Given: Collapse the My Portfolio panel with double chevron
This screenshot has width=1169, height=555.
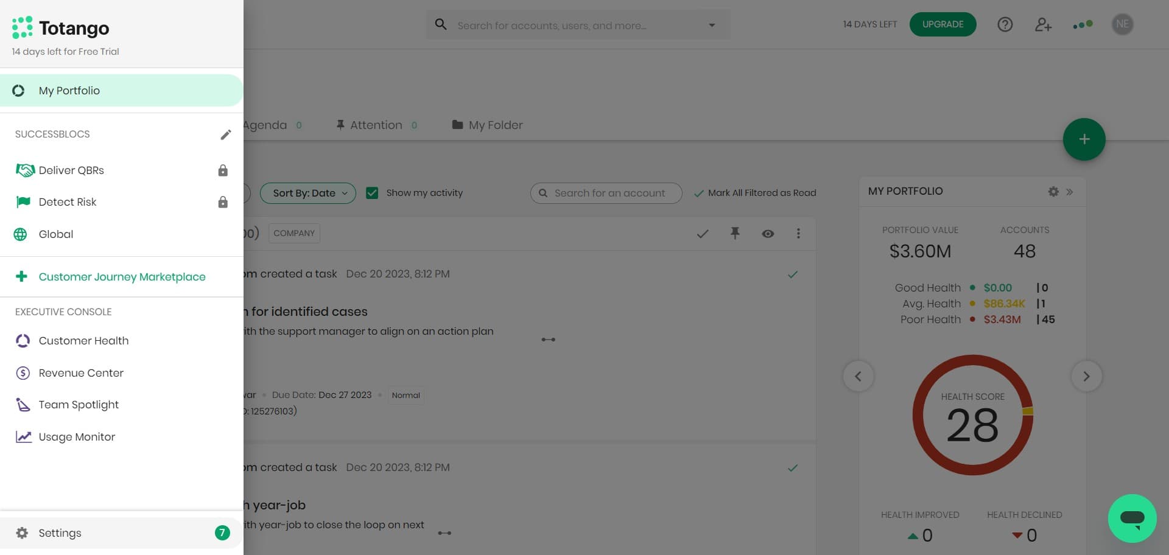Looking at the screenshot, I should (1070, 192).
